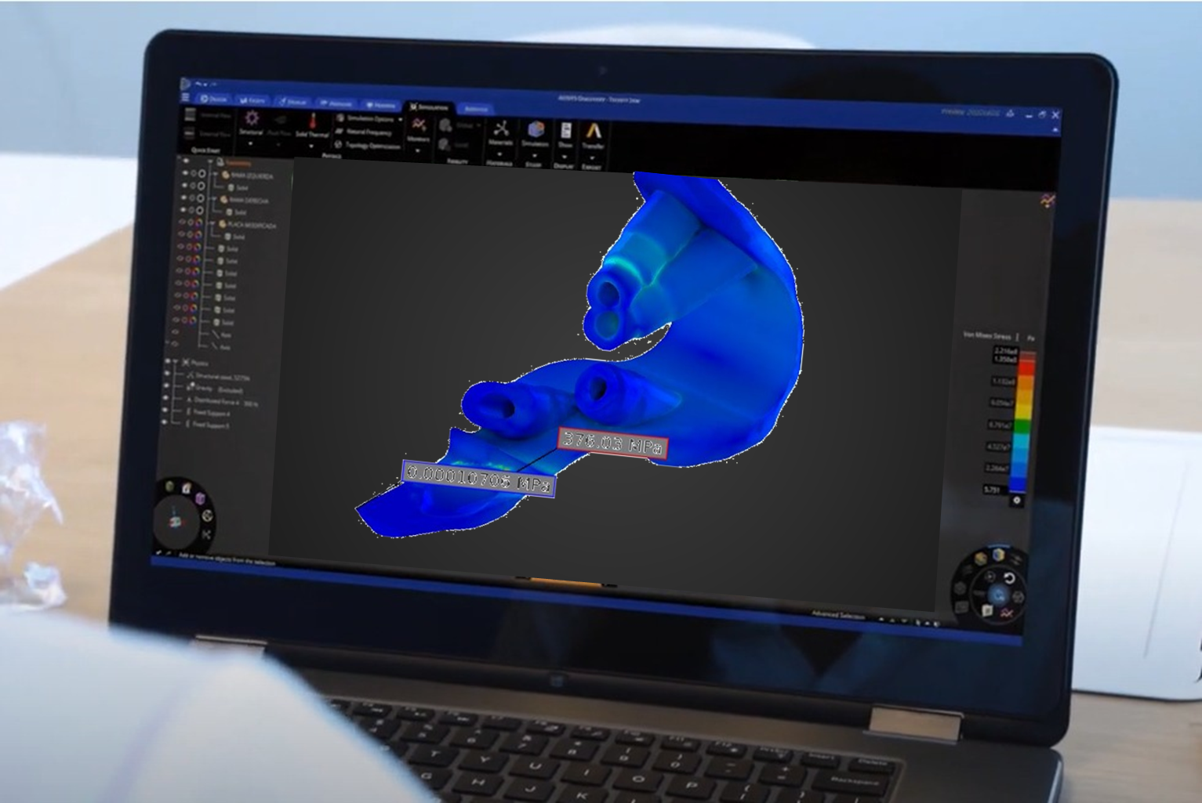Open legend settings gear below color bar

pos(1017,500)
